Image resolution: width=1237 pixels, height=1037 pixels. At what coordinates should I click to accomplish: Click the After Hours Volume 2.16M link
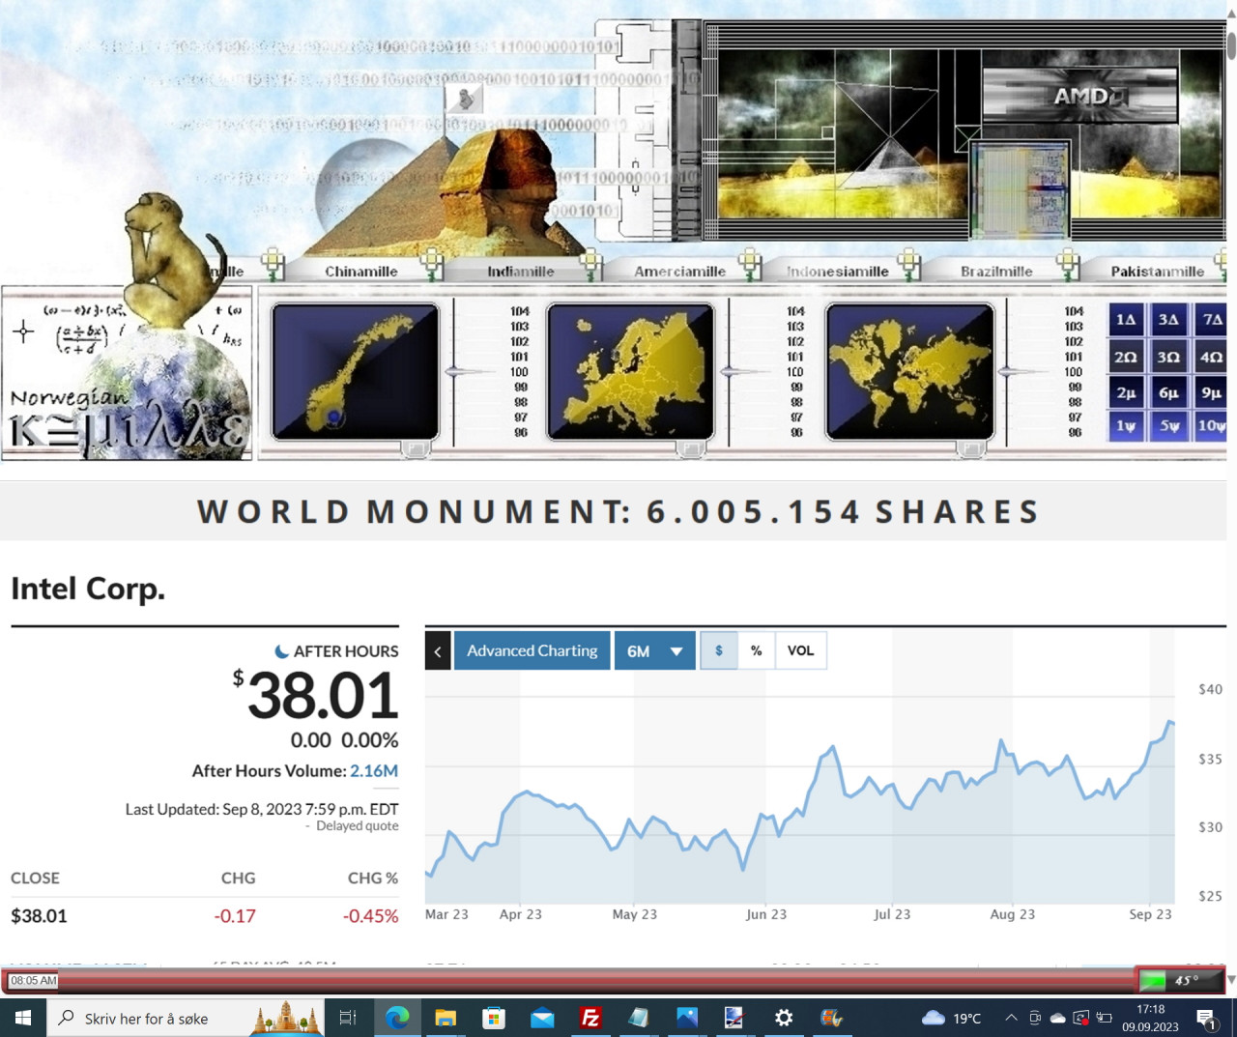point(374,770)
